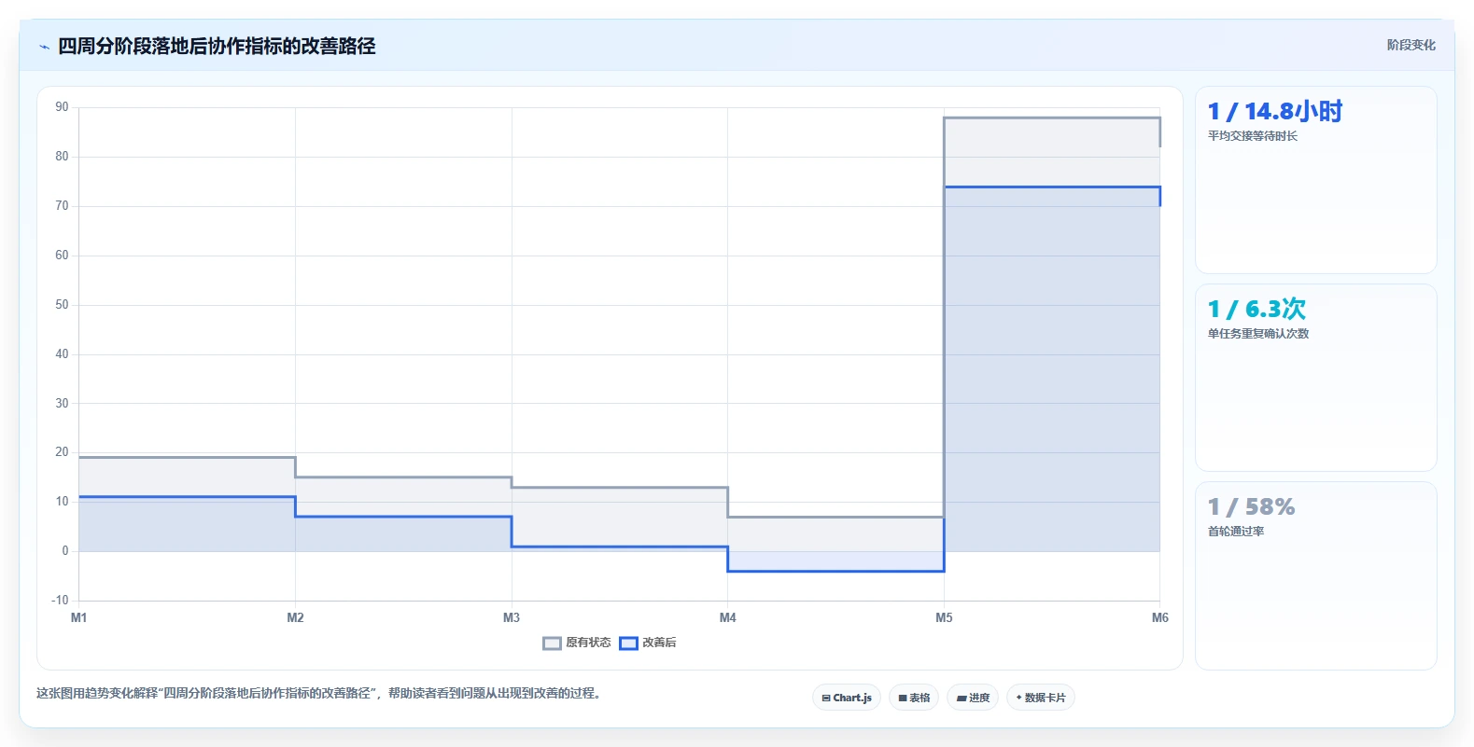
Task: Click the 表格 tag icon
Action: click(x=903, y=698)
